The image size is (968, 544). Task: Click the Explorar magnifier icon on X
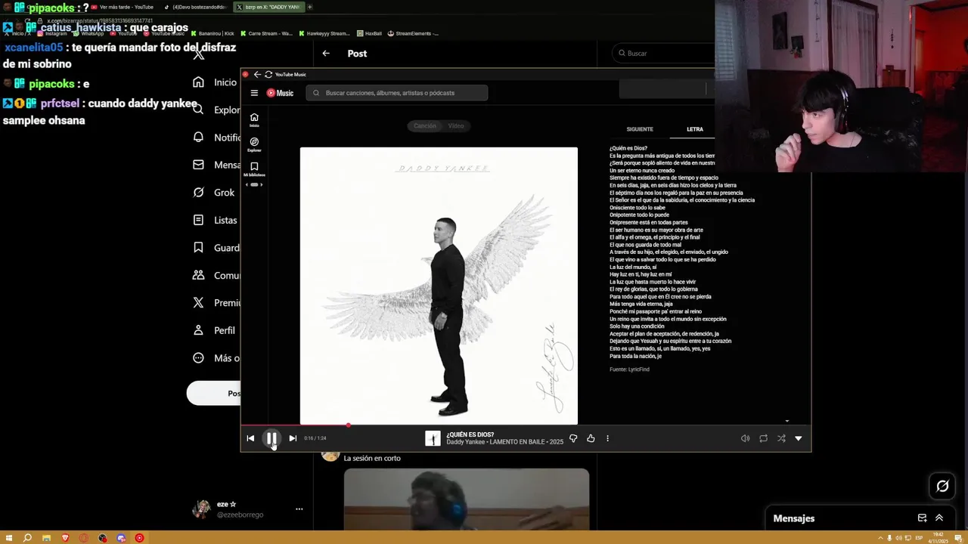[198, 110]
